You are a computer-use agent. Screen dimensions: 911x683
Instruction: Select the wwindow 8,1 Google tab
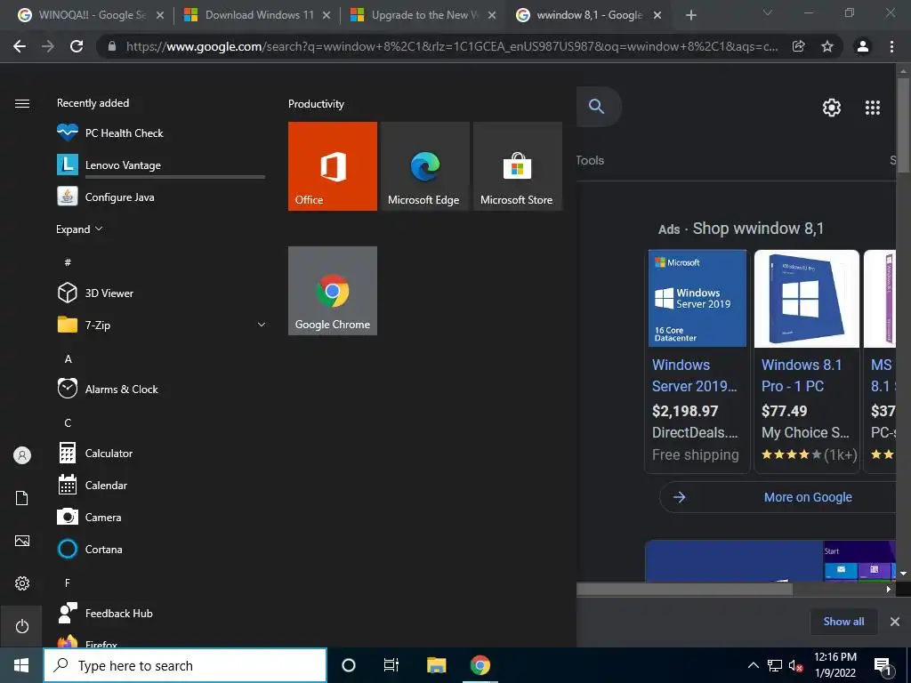click(x=589, y=15)
